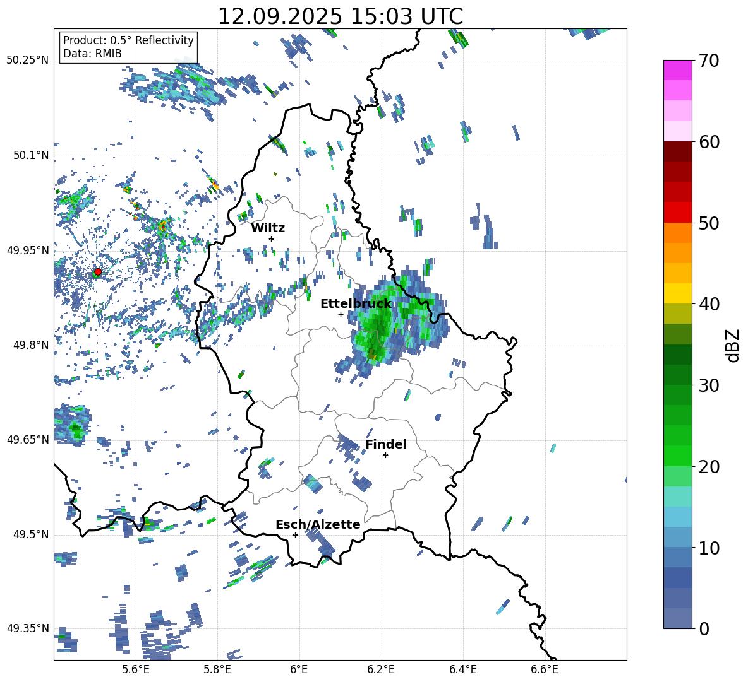Click the 49.95°N latitude label
748x682 pixels.
point(28,250)
